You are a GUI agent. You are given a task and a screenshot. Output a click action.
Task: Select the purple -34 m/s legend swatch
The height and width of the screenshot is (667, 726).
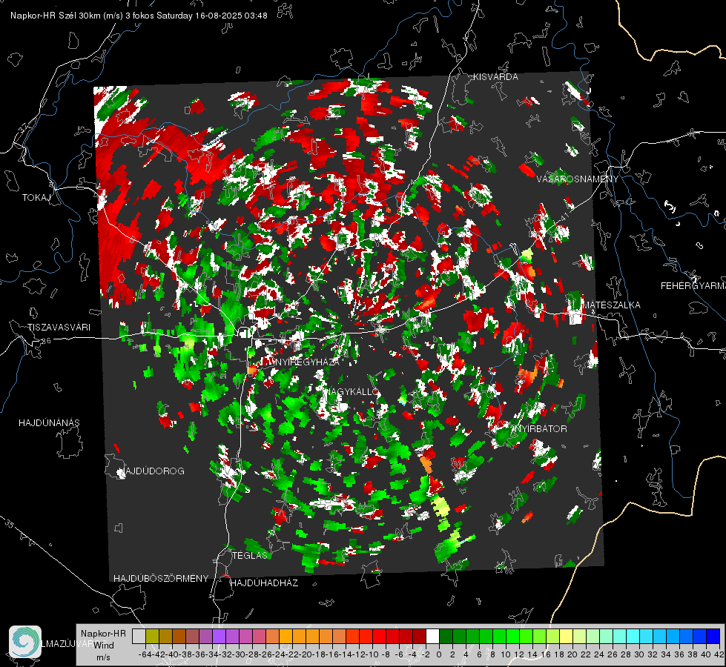219,636
